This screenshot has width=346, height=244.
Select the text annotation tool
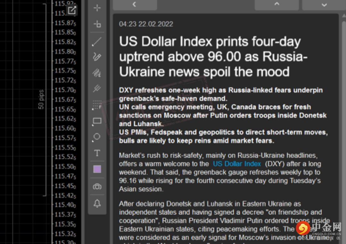click(x=97, y=153)
